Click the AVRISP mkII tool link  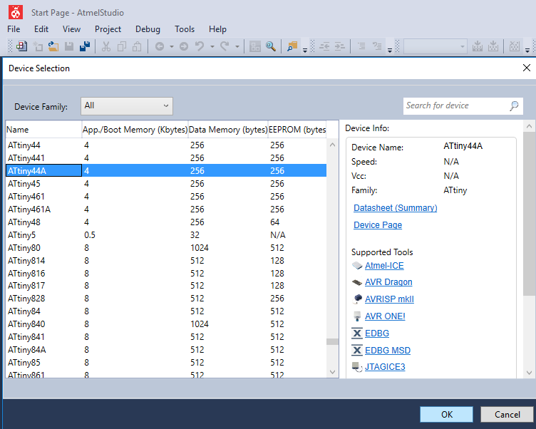pyautogui.click(x=389, y=299)
